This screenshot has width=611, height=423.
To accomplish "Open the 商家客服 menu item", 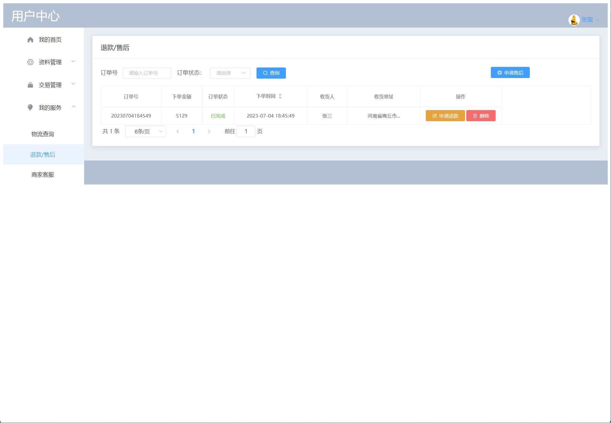I will pos(43,175).
